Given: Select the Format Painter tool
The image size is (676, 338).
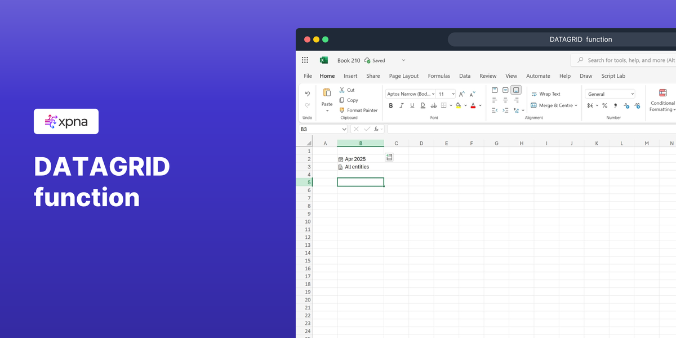Looking at the screenshot, I should tap(358, 110).
